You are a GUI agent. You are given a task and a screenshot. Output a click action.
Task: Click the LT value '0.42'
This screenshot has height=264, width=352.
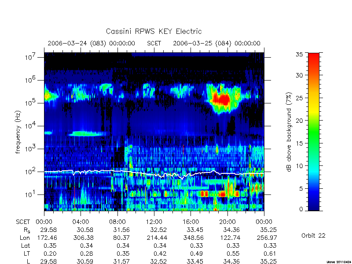160,253
